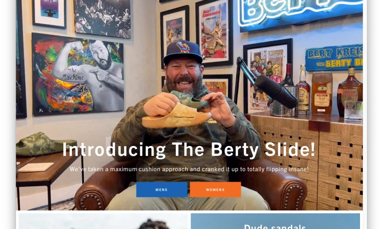Image resolution: width=383 pixels, height=229 pixels.
Task: Open the 'Dude sandals' blue promo tile
Action: [275, 221]
